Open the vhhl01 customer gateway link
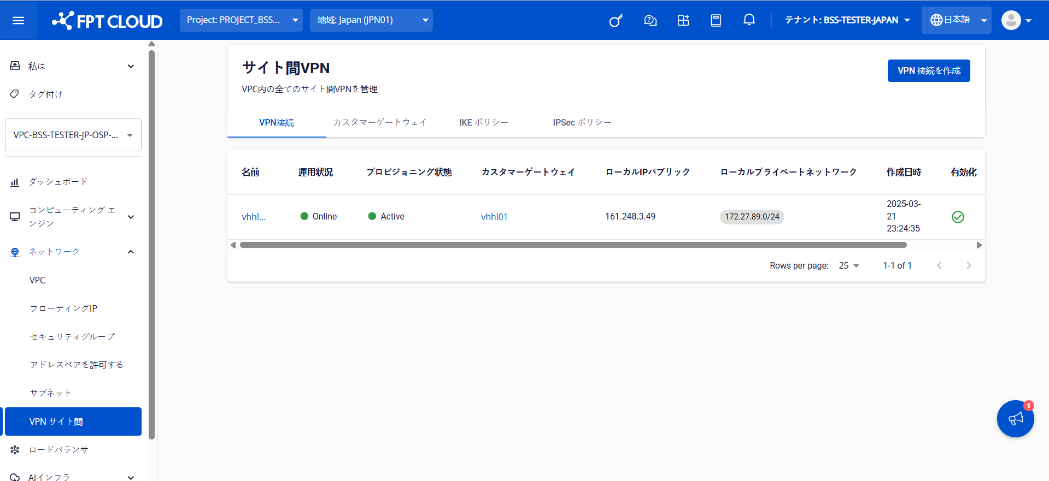1049x481 pixels. click(x=494, y=217)
